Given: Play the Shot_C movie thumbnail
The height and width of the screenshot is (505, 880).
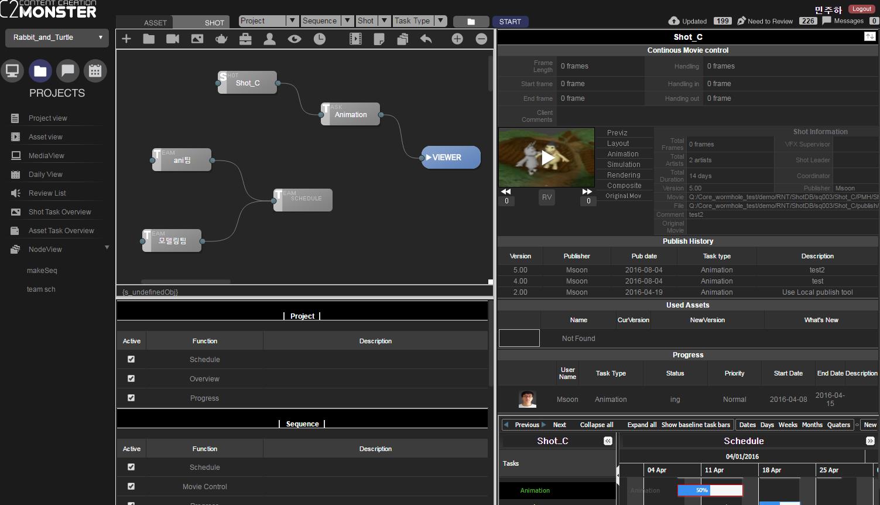Looking at the screenshot, I should tap(547, 157).
